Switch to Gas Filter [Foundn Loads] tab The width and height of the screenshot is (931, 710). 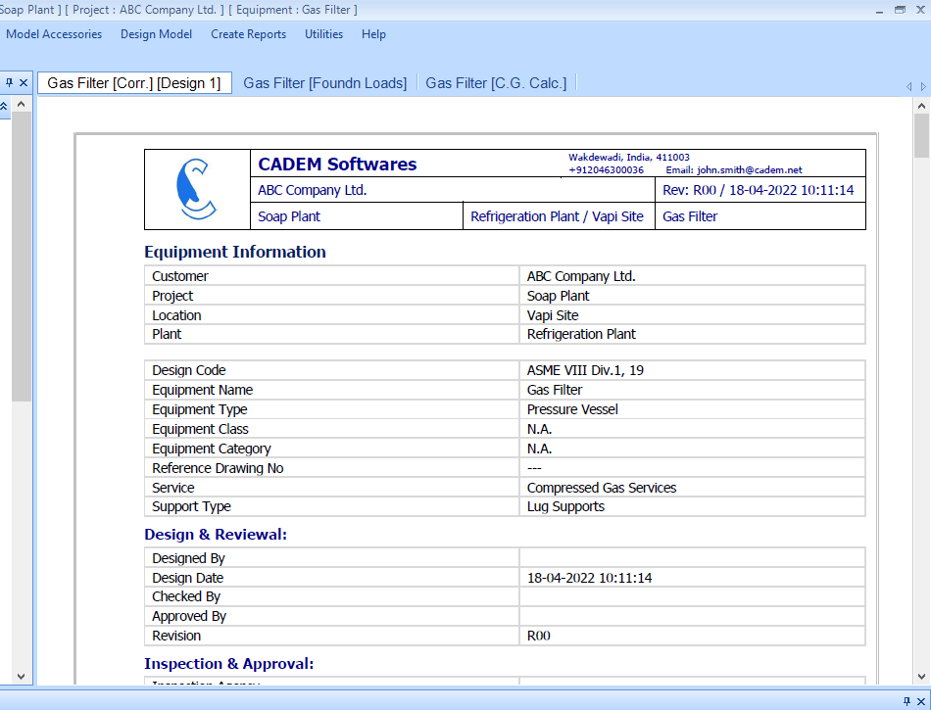point(324,83)
